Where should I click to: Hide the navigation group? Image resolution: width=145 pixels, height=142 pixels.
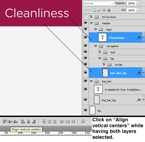tap(86, 45)
